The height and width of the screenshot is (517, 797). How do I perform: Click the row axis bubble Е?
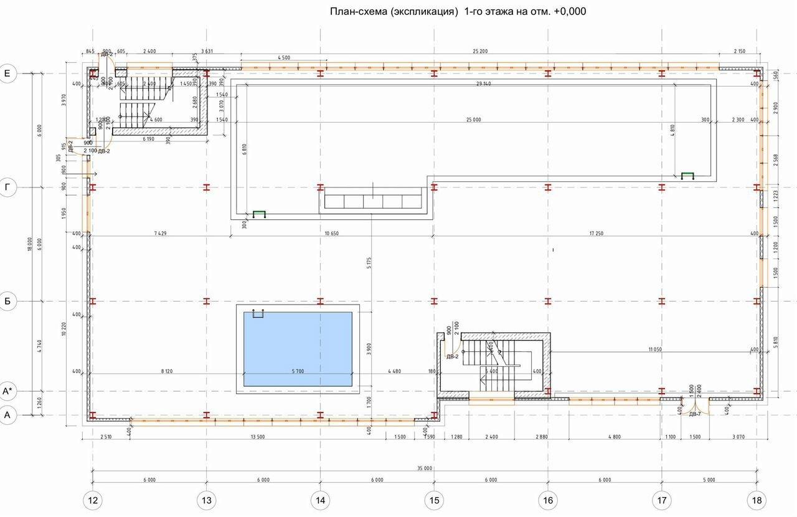pos(7,74)
